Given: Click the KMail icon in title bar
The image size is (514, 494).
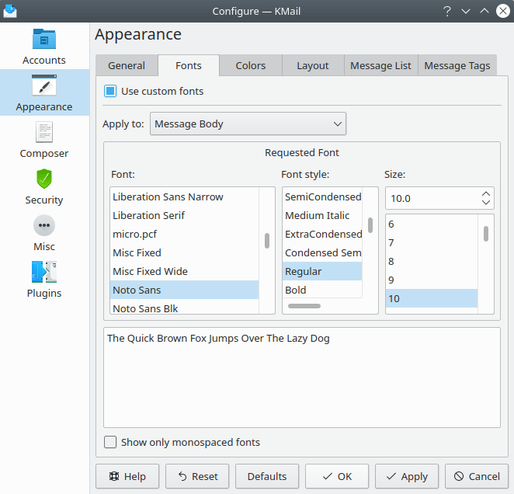Looking at the screenshot, I should pyautogui.click(x=10, y=11).
